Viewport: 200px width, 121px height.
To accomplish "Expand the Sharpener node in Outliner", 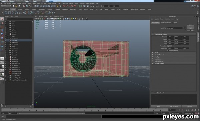I will point(6,40).
